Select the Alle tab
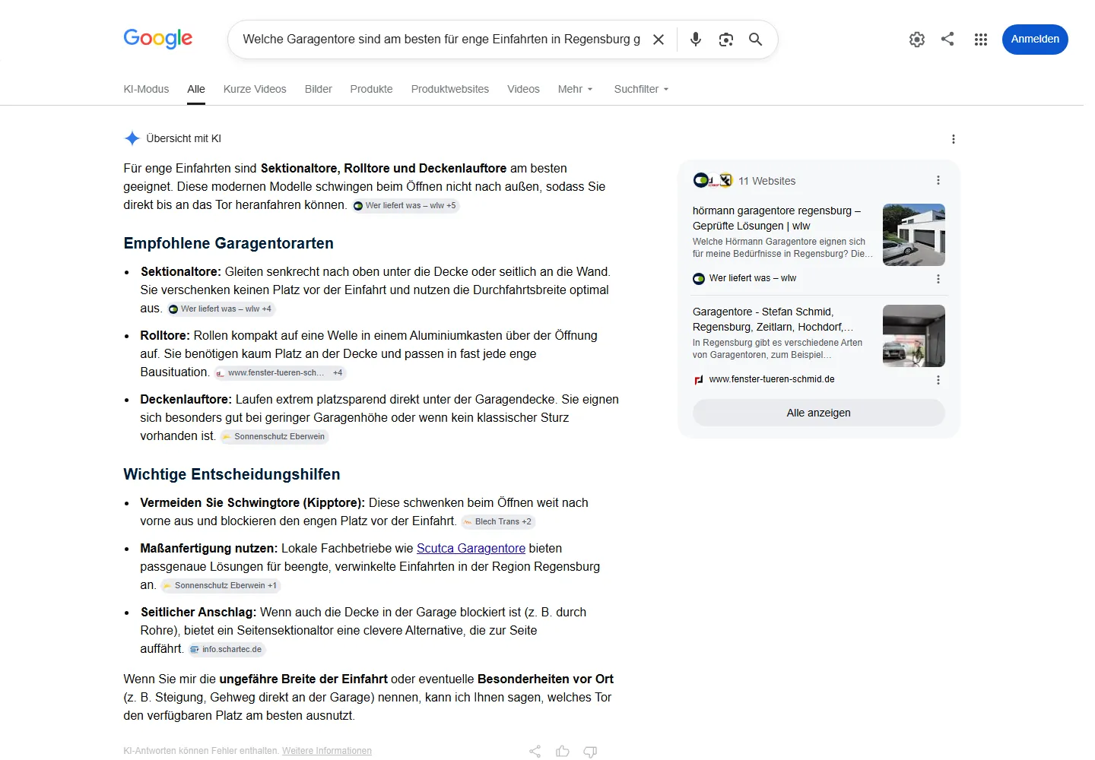Image resolution: width=1095 pixels, height=760 pixels. point(196,89)
